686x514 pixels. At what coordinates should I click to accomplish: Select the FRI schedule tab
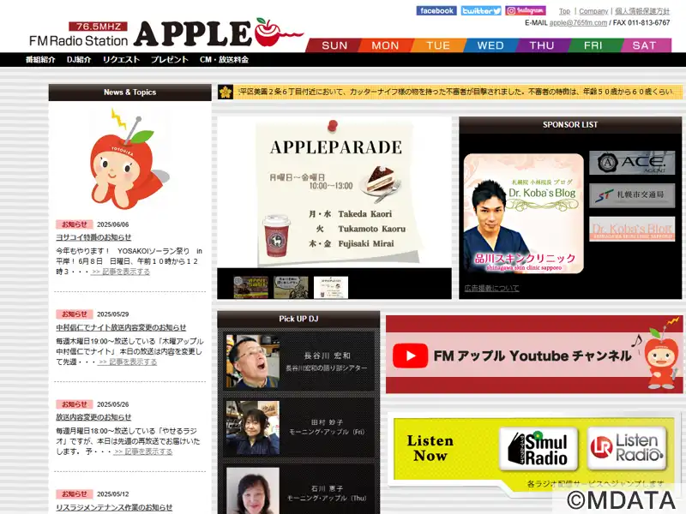593,45
